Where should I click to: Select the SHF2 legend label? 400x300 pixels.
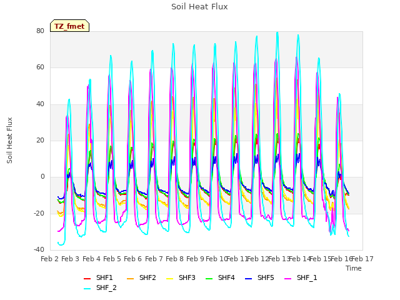point(147,277)
